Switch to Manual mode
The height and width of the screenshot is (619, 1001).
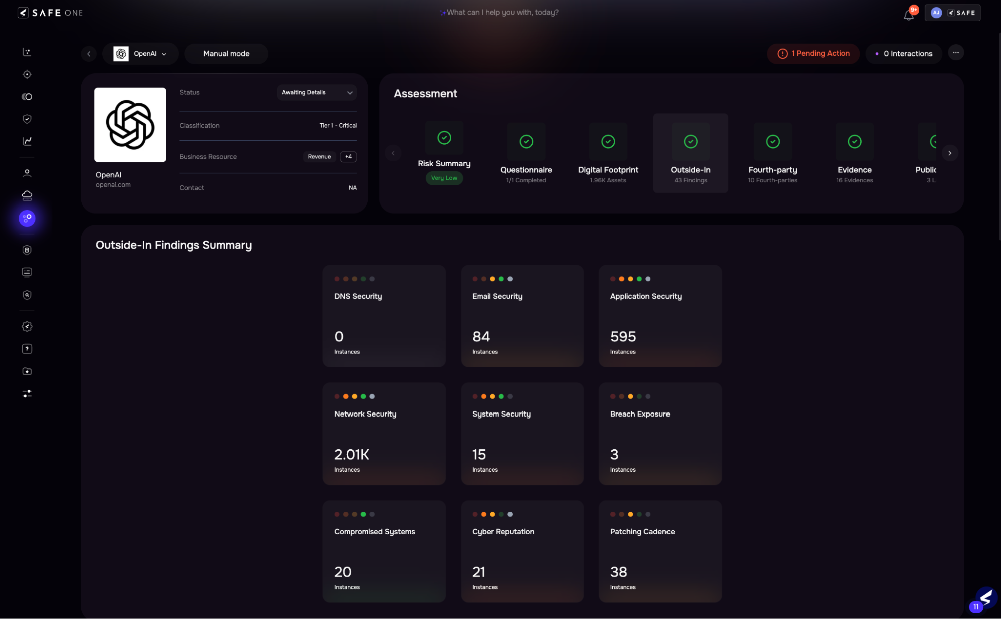coord(226,54)
